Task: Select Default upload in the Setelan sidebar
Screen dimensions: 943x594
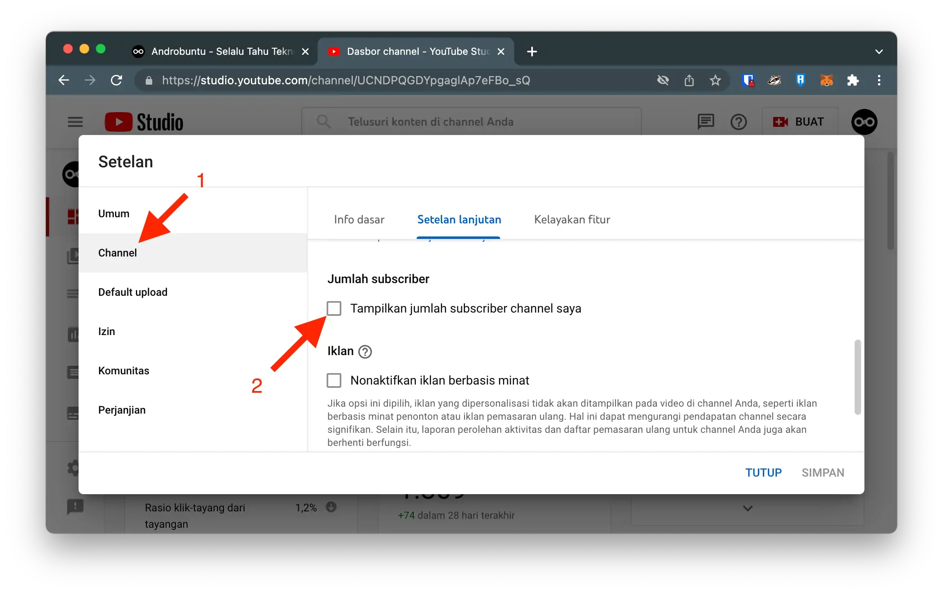Action: 132,292
